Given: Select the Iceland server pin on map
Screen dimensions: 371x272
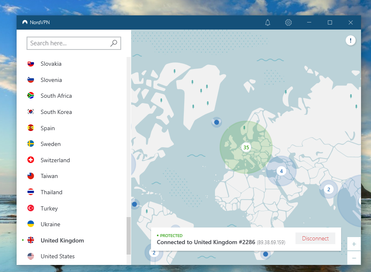Looking at the screenshot, I should (217, 122).
